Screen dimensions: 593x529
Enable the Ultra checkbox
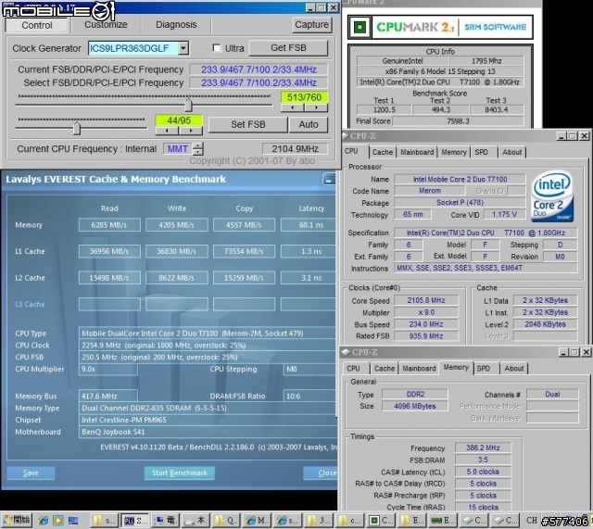[217, 48]
